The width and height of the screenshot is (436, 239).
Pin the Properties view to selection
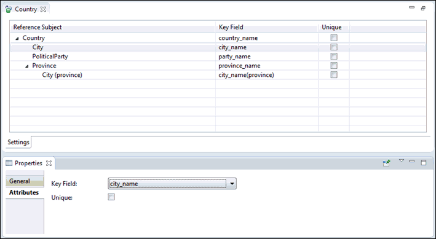tap(387, 163)
